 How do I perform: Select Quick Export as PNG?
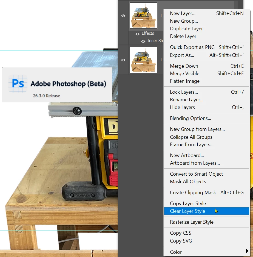206,47
